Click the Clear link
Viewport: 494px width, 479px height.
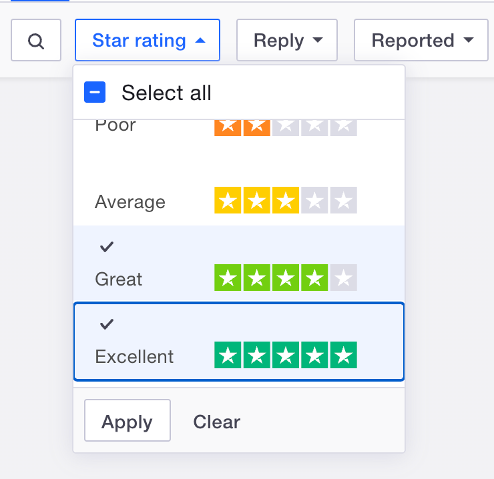[x=217, y=422]
